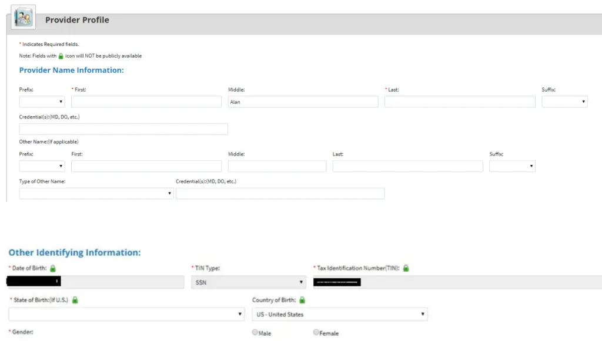
Task: Click the lock icon beside Date of Birth
Action: coord(53,268)
